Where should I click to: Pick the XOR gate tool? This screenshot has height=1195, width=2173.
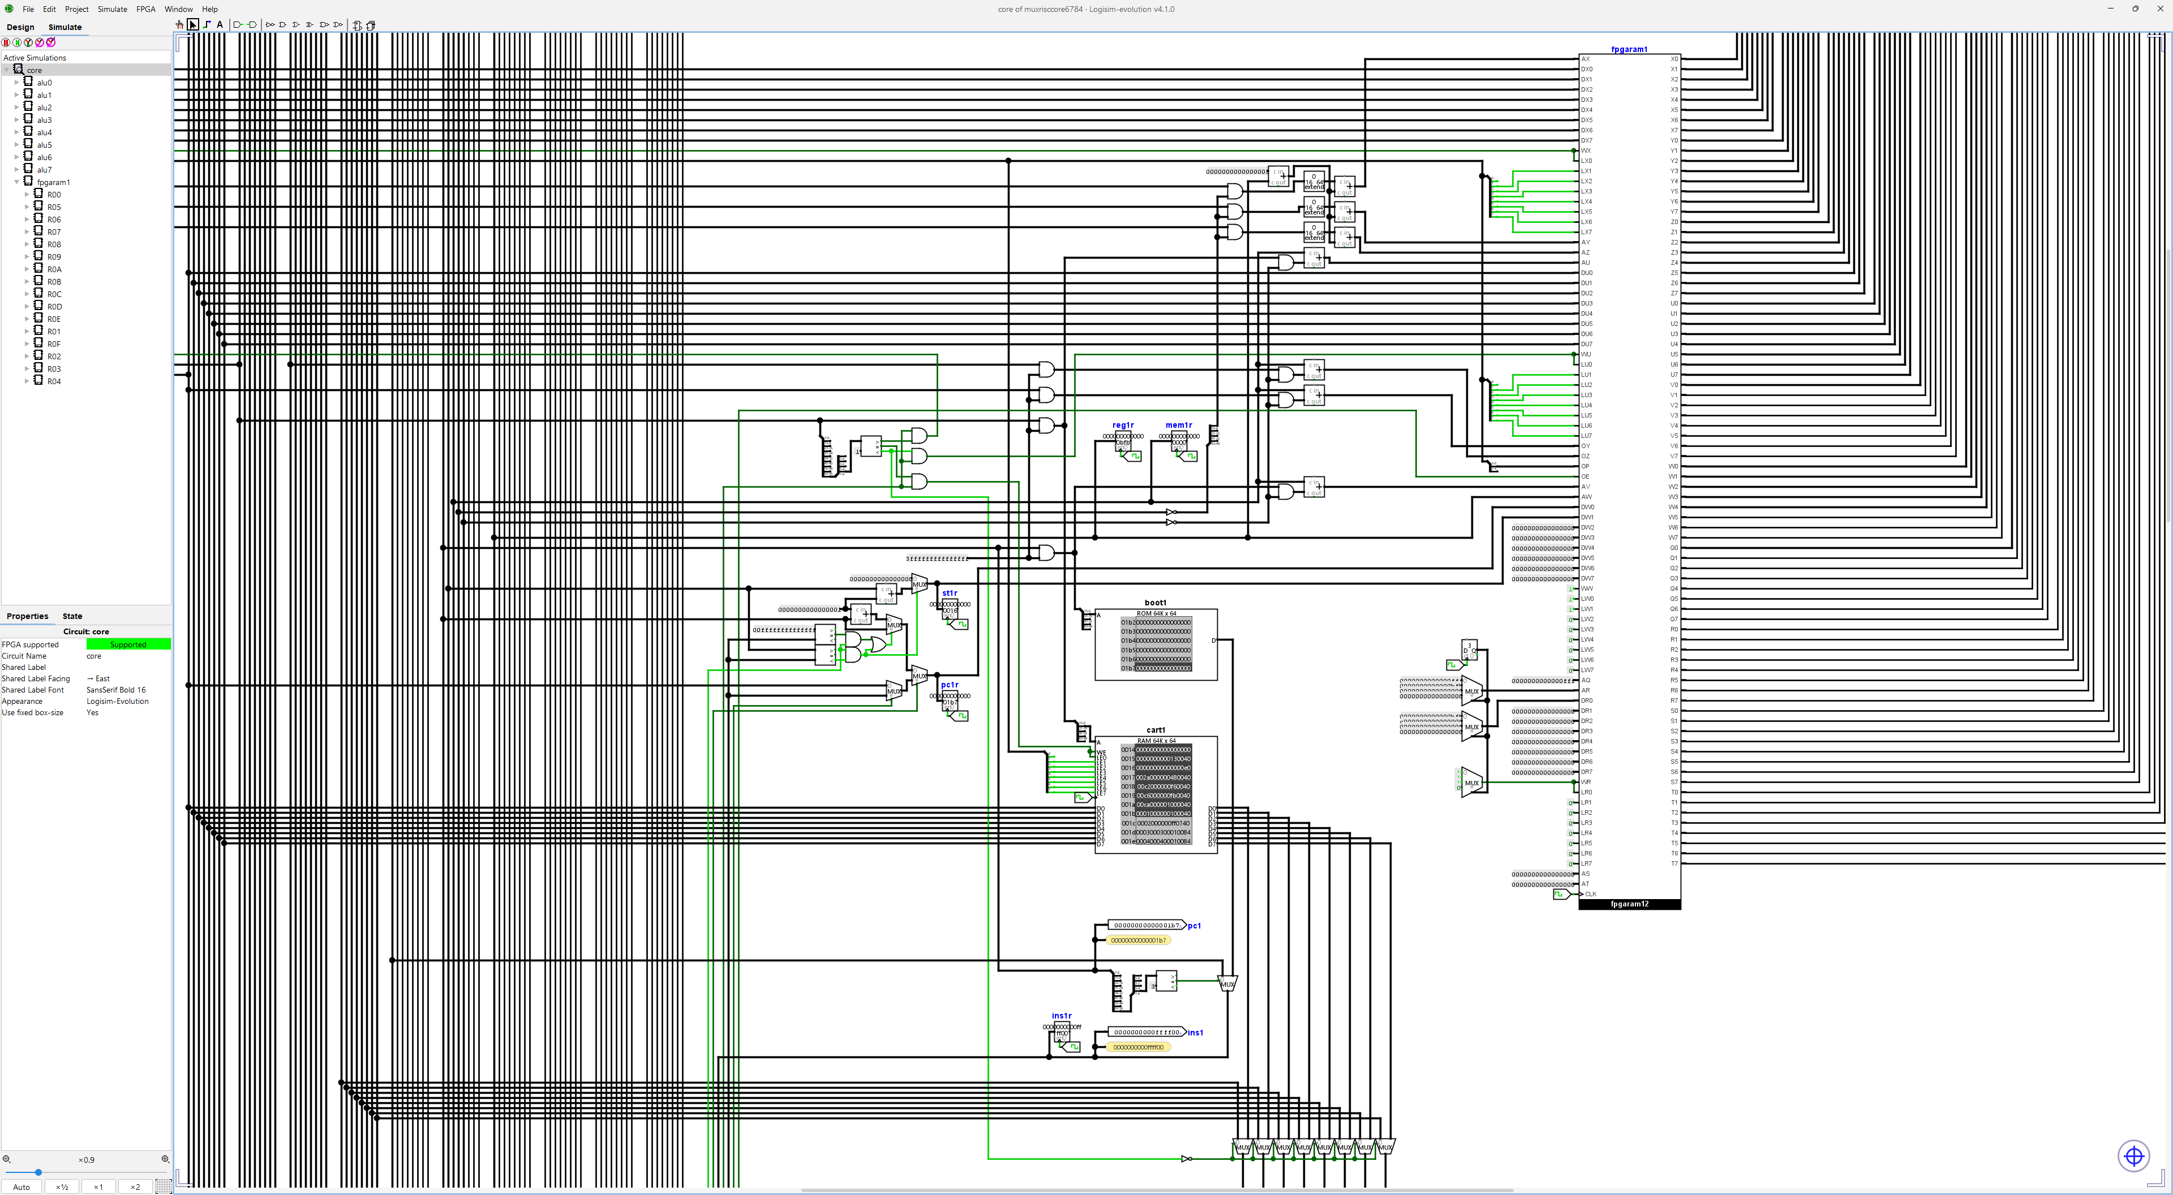[x=310, y=25]
